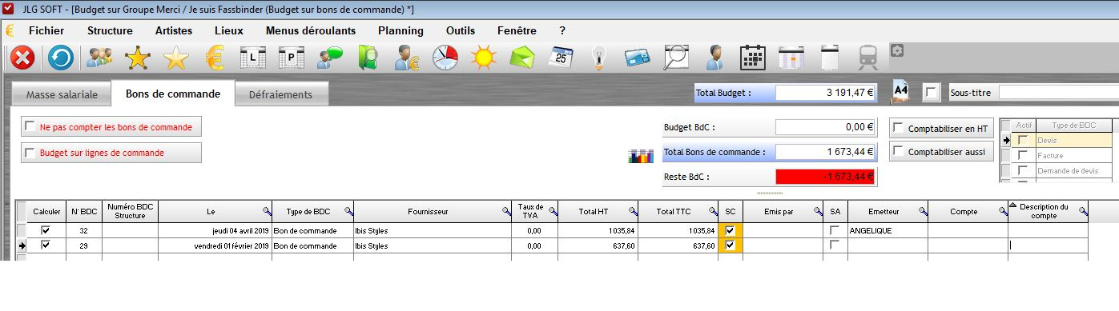
Task: Enable 'Budget sur lignes de commande' checkbox
Action: click(x=30, y=153)
